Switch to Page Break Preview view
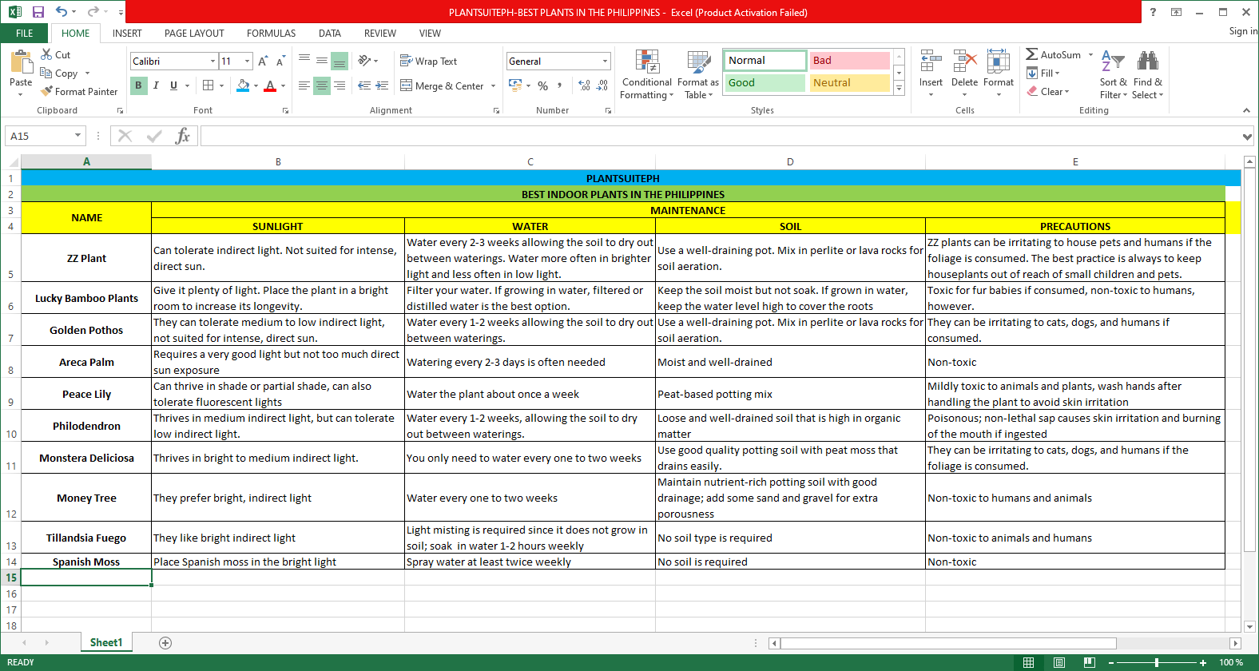1259x671 pixels. tap(1089, 662)
